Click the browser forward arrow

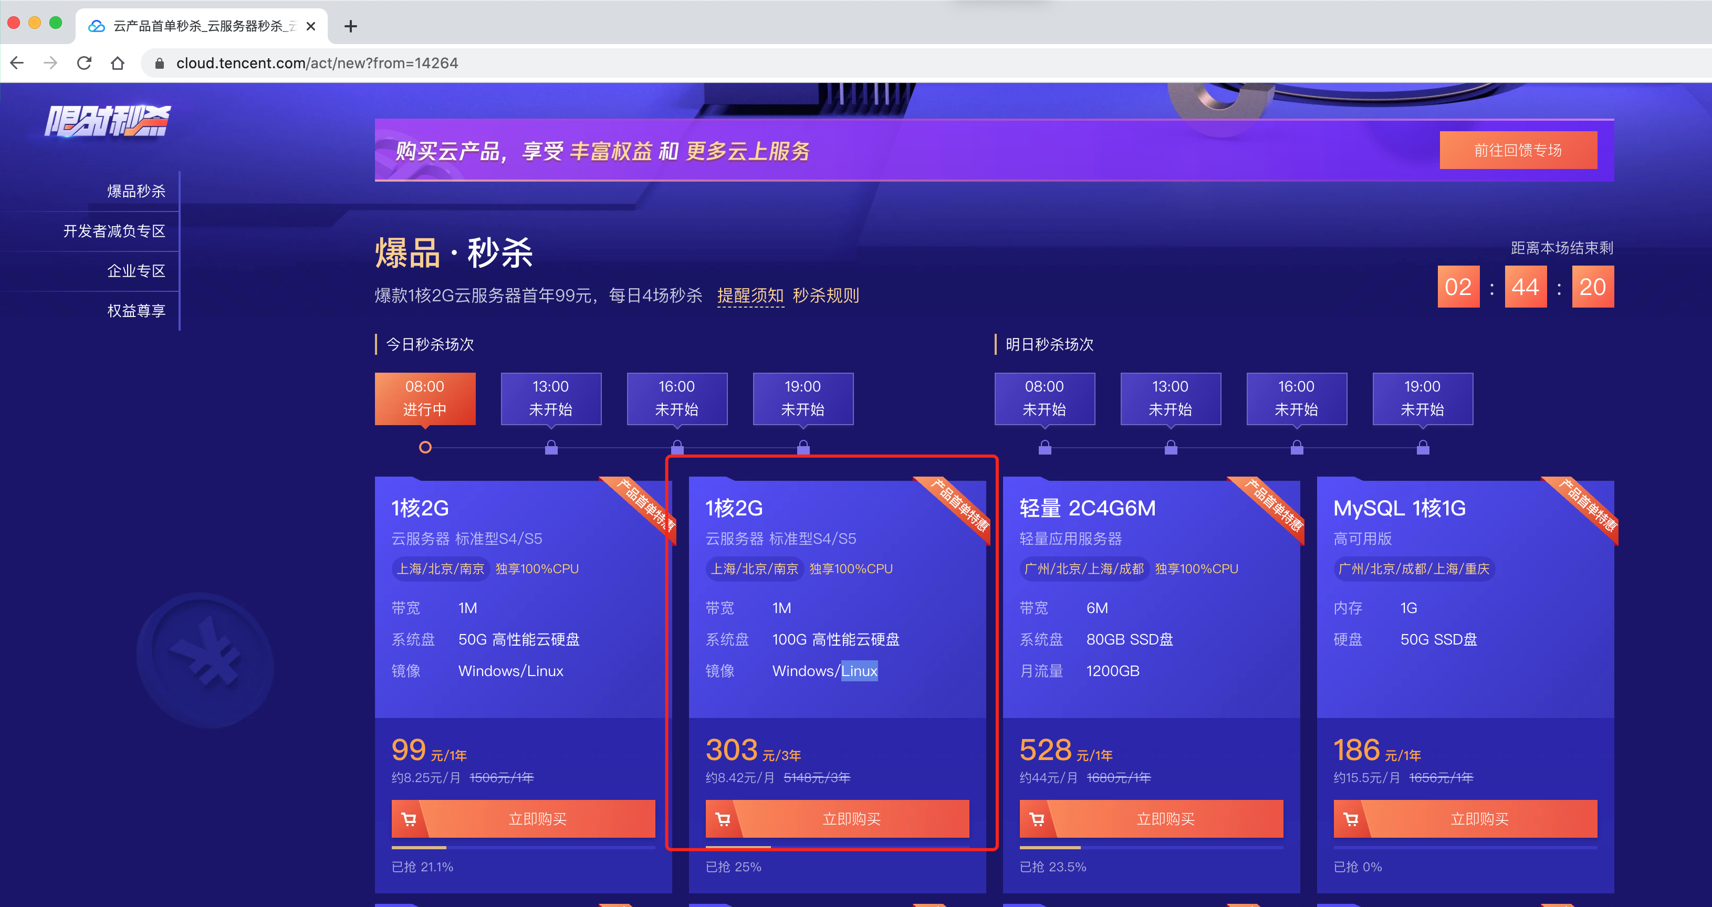(x=50, y=63)
